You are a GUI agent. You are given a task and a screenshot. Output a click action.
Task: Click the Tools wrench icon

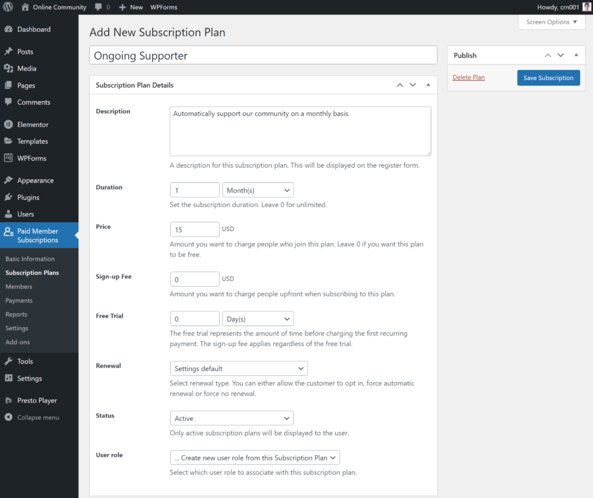(x=9, y=361)
